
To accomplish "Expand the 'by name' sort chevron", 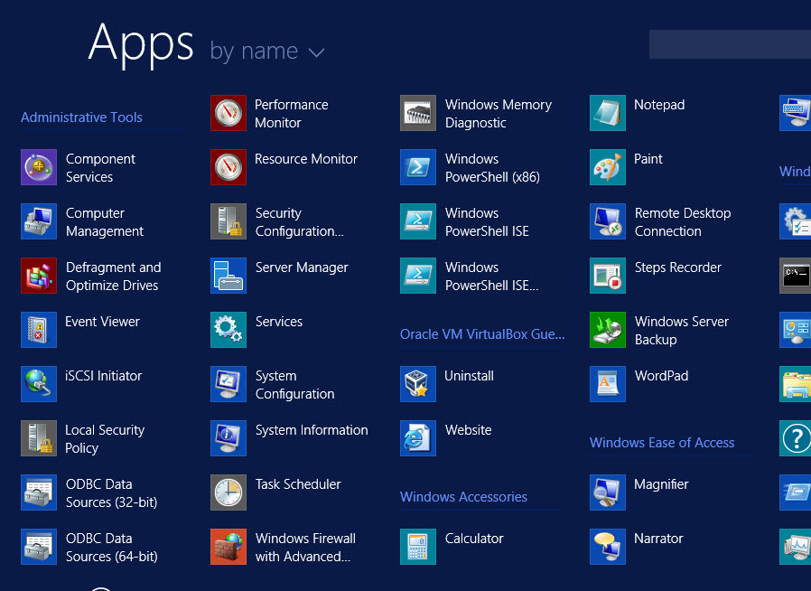I will (316, 53).
